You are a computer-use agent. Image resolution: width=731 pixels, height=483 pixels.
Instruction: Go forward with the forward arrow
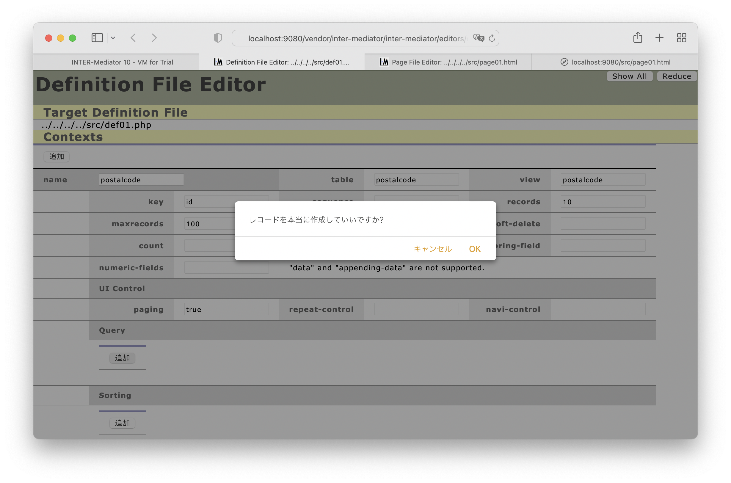tap(154, 38)
